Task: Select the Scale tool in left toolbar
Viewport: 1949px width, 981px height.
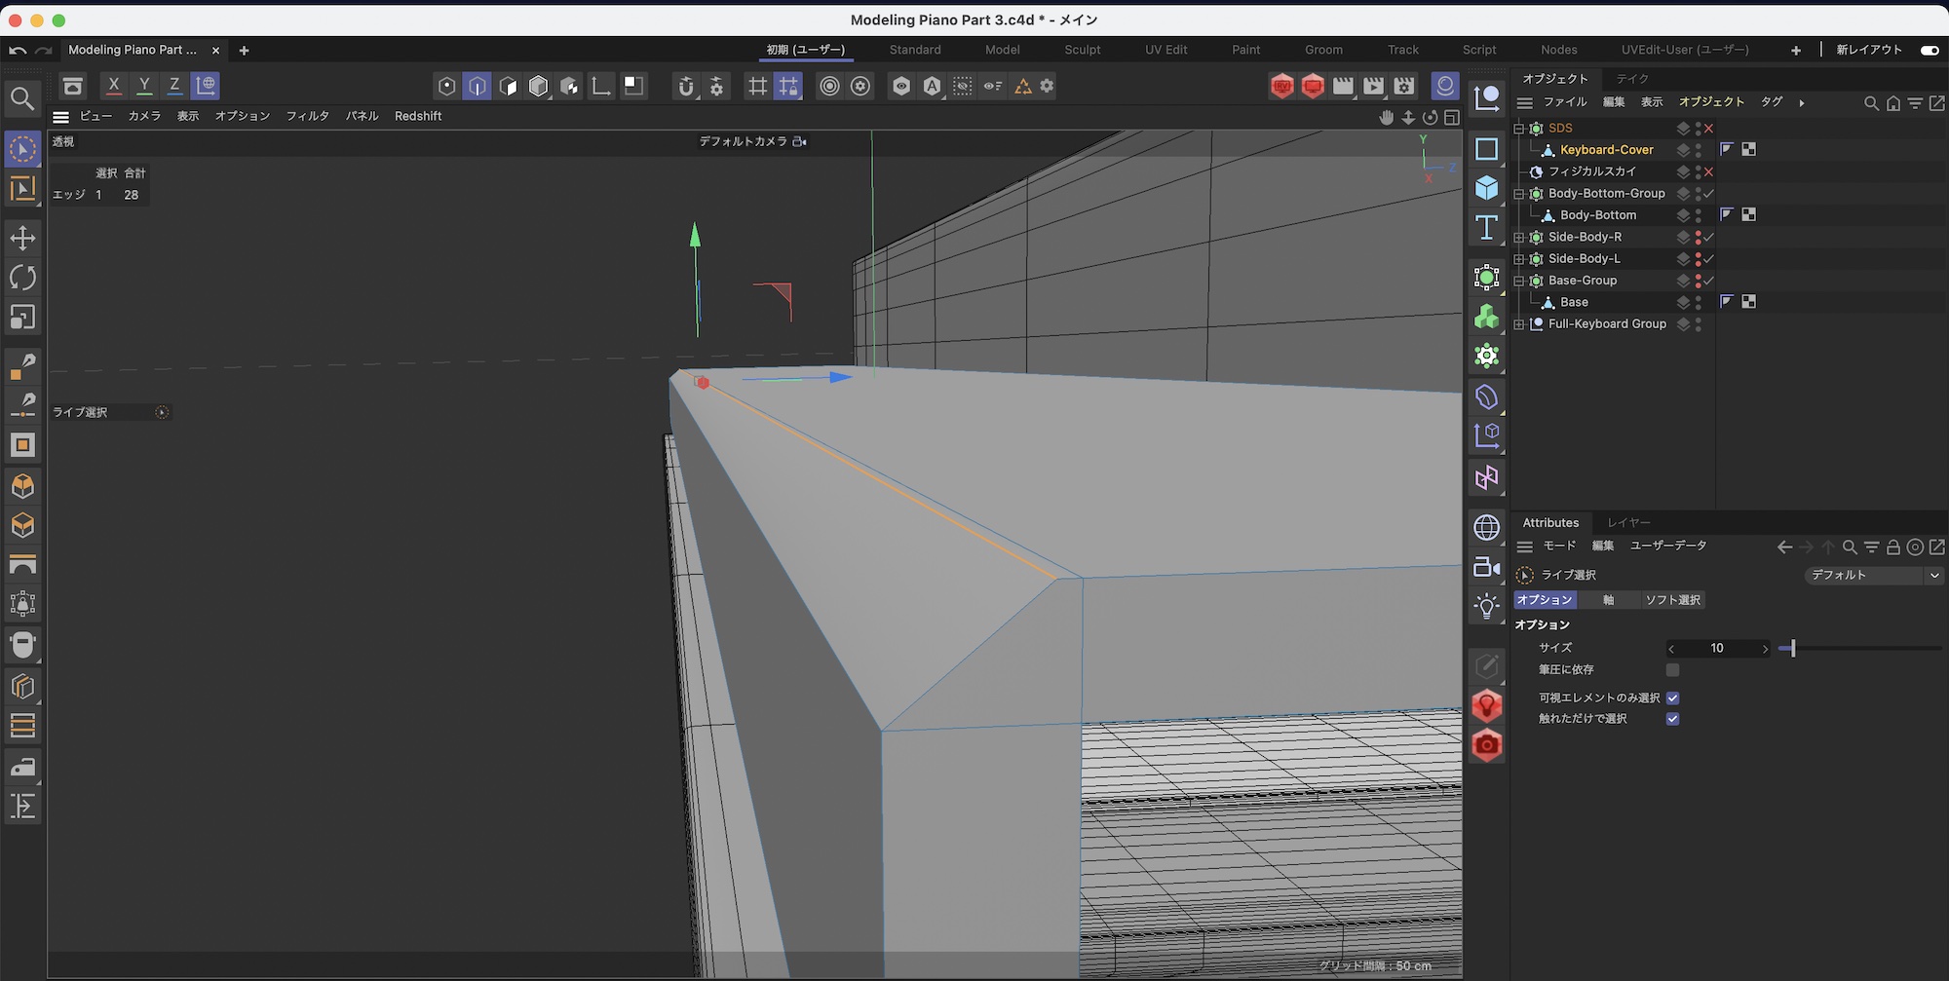Action: (22, 318)
